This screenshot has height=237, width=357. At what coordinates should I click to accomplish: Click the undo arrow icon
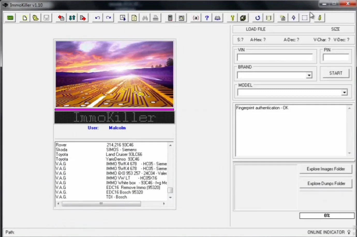tap(97, 18)
